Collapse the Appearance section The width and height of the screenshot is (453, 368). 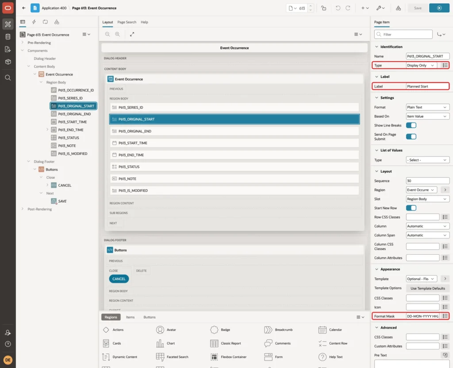[376, 269]
